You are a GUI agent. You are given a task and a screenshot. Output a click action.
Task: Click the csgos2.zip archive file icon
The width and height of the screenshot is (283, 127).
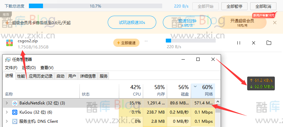coord(10,43)
